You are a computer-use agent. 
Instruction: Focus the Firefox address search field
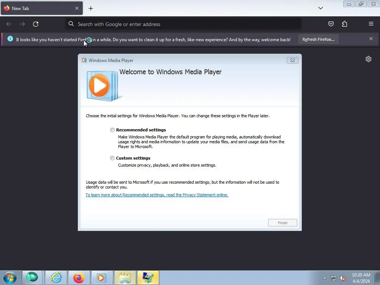tap(183, 24)
